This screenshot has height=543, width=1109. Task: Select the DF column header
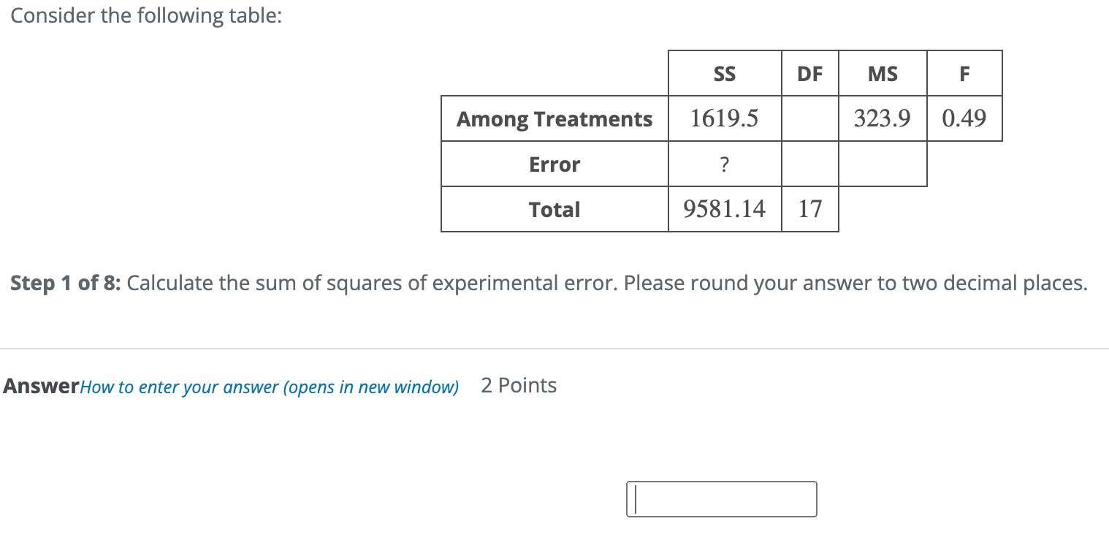click(x=809, y=73)
